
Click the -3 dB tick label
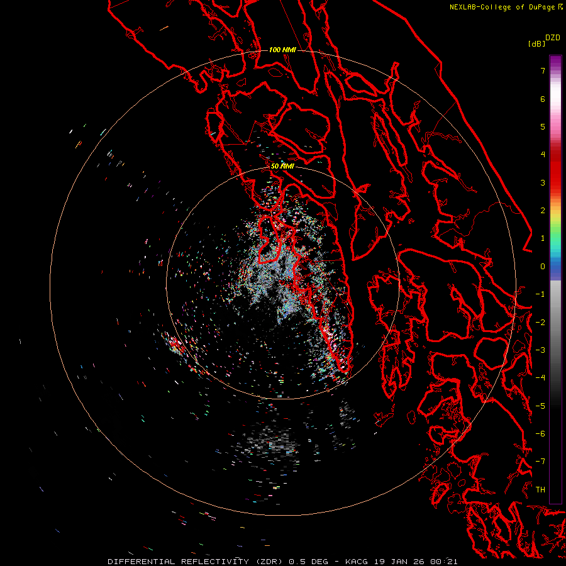point(540,350)
